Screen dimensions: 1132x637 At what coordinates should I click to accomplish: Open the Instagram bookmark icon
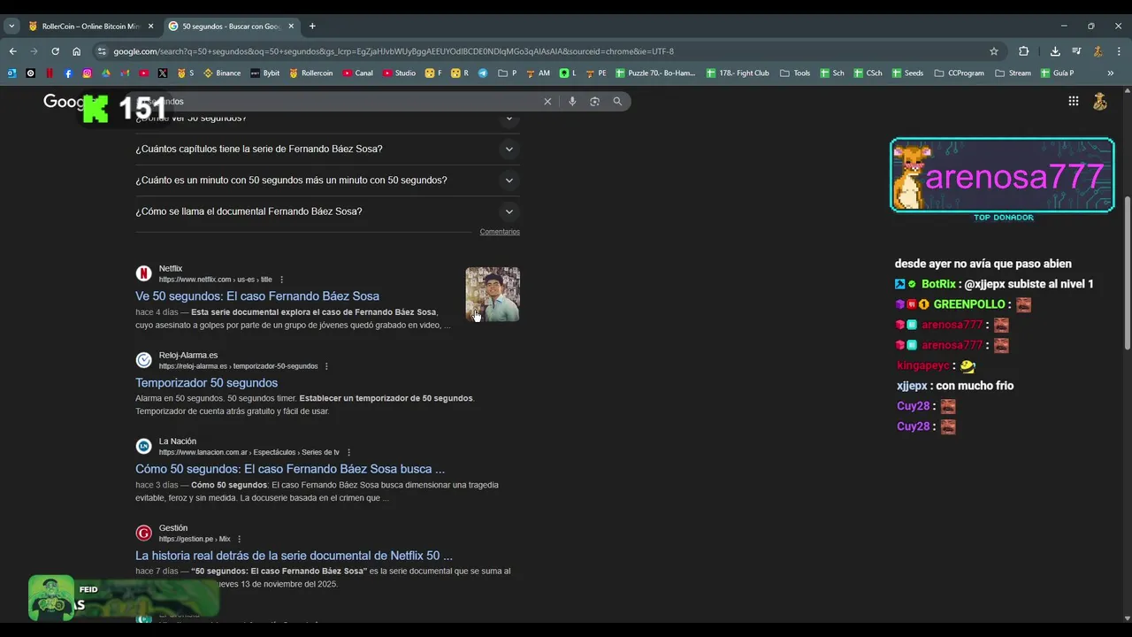[x=87, y=73]
